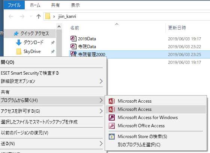The height and width of the screenshot is (153, 210).
Task: Switch to the 共有 ribbon tab
Action: point(55,5)
